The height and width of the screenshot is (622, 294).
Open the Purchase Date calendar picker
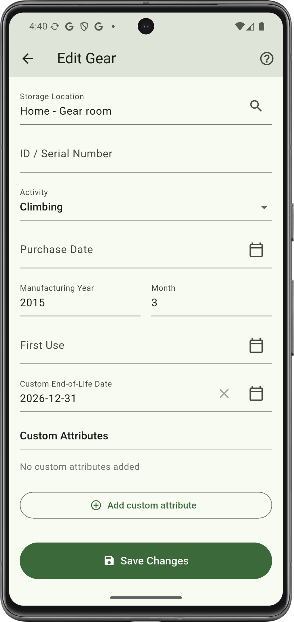tap(256, 250)
